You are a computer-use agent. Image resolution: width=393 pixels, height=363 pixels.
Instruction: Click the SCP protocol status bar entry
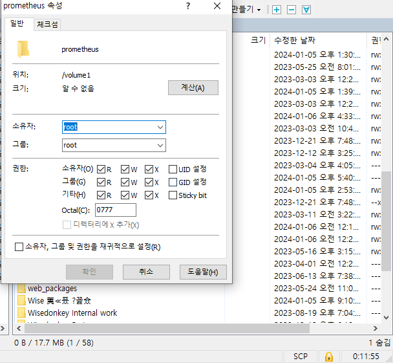(301, 357)
